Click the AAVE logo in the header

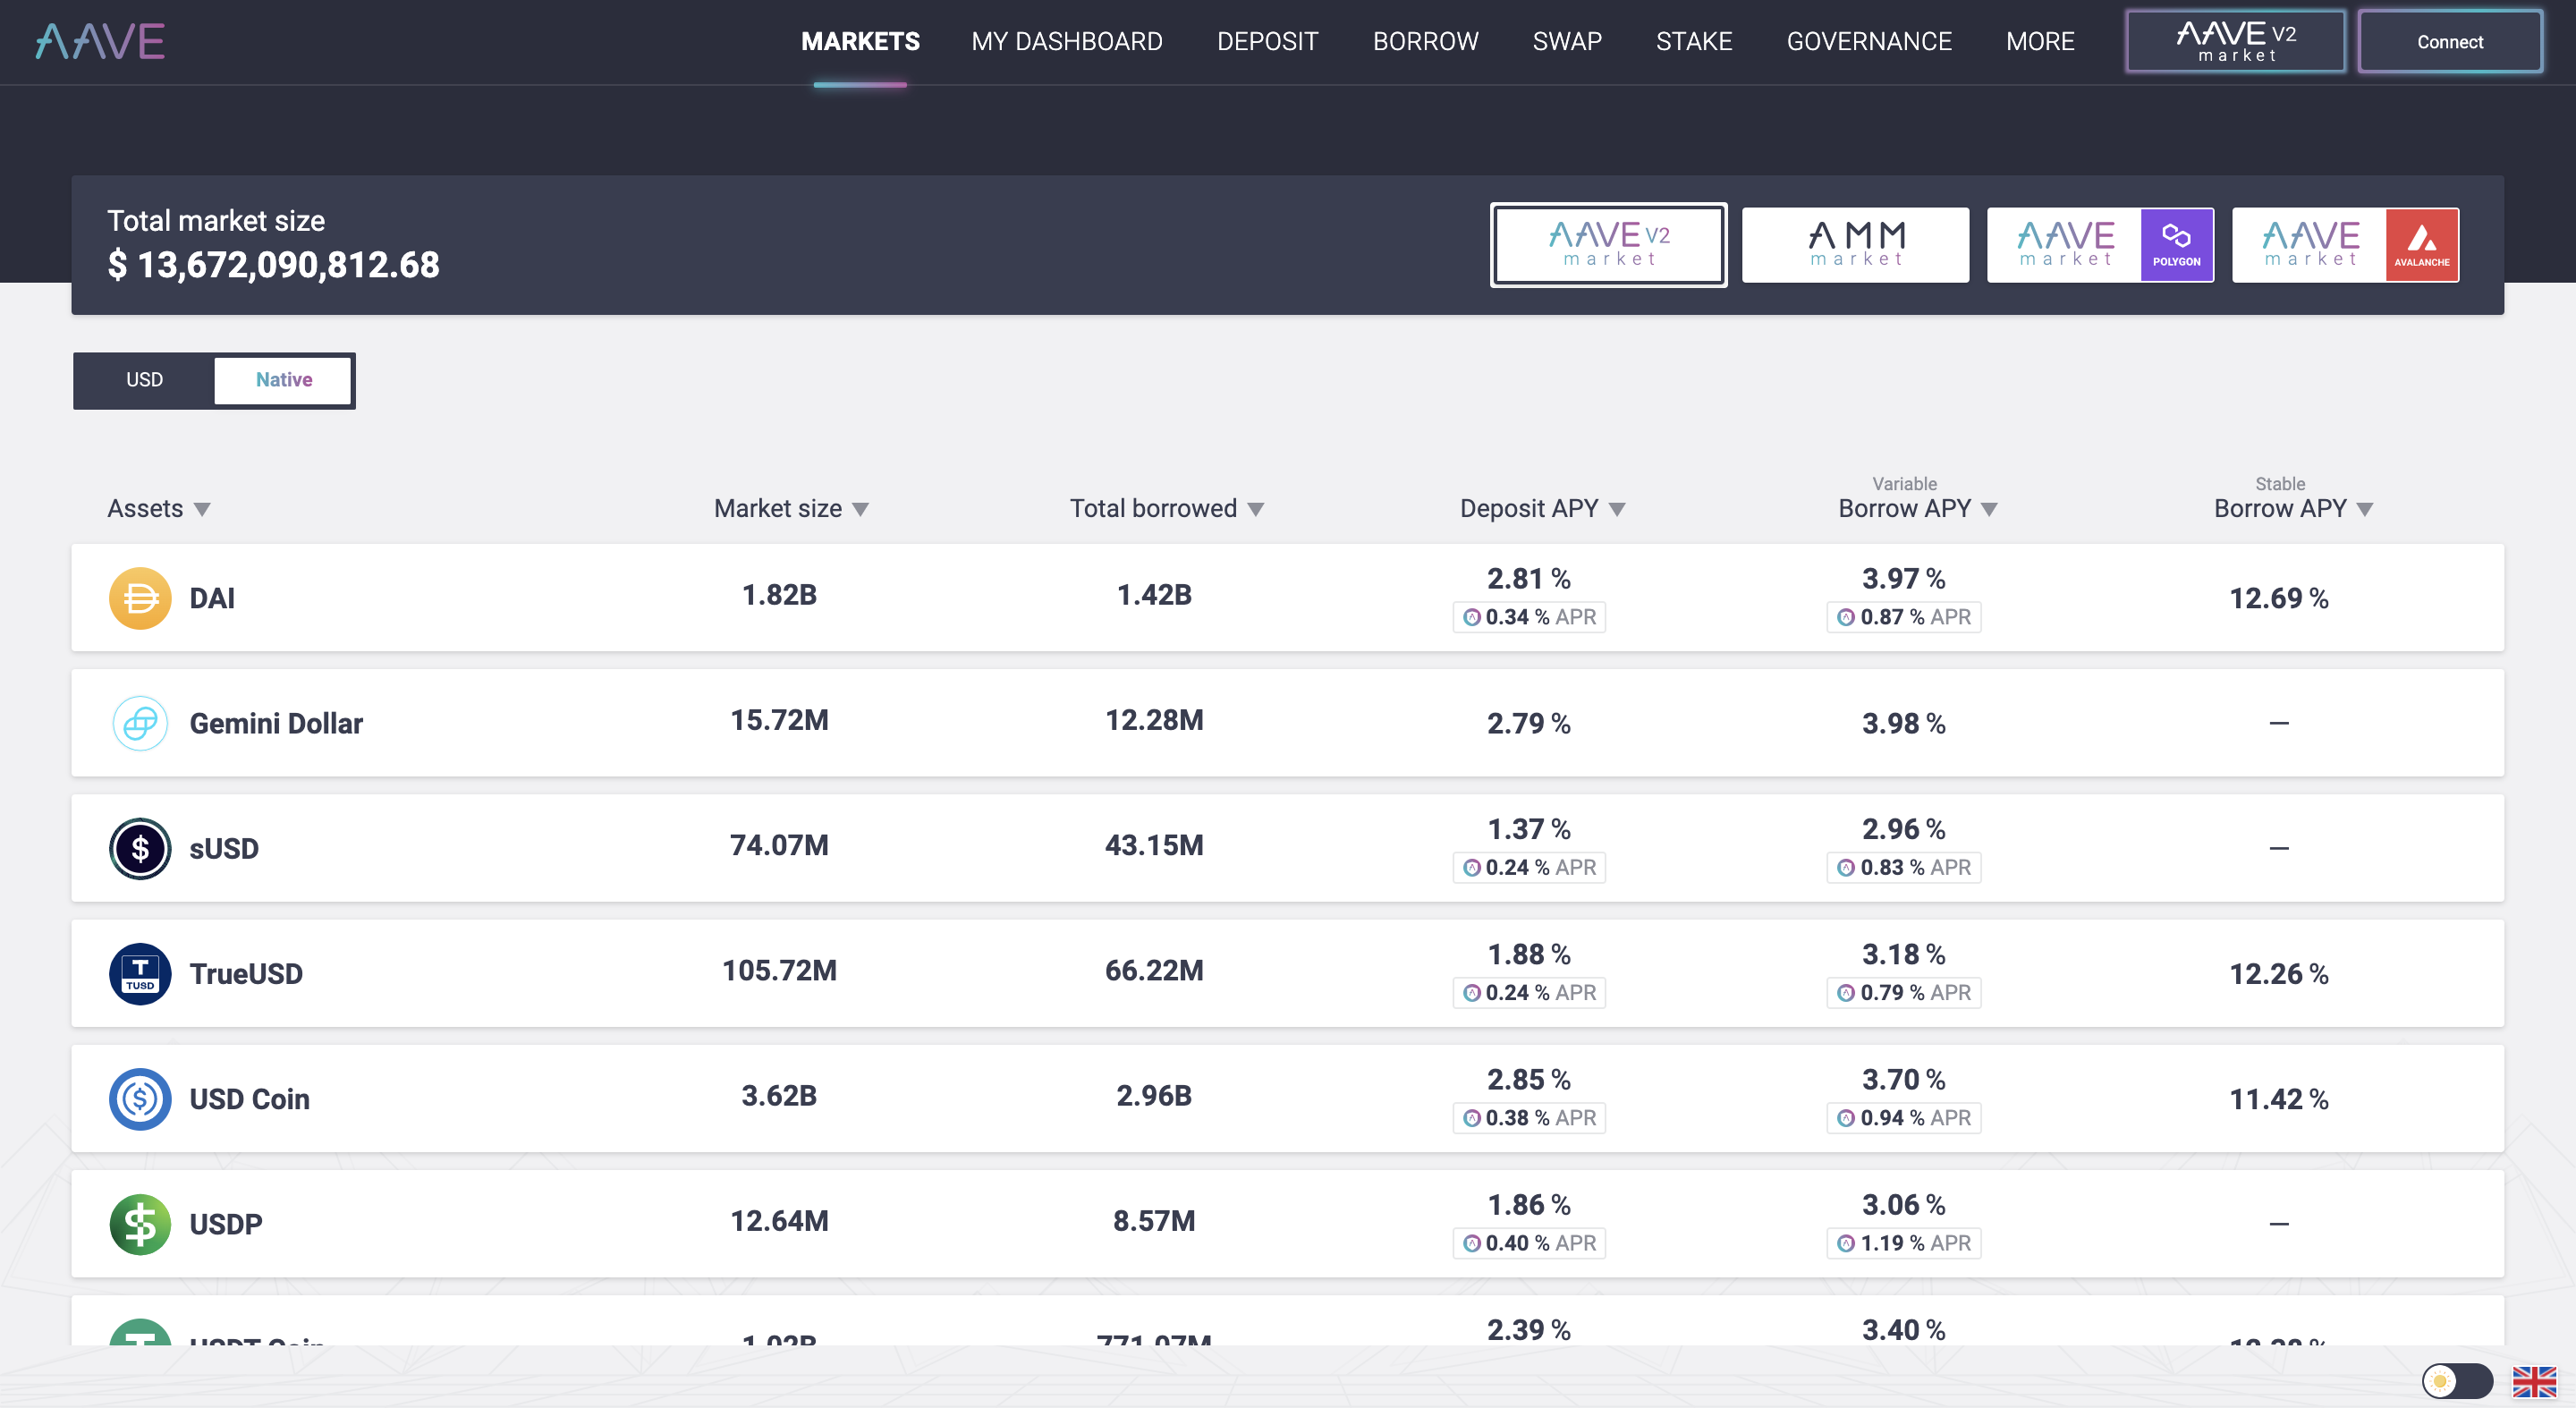(x=100, y=42)
